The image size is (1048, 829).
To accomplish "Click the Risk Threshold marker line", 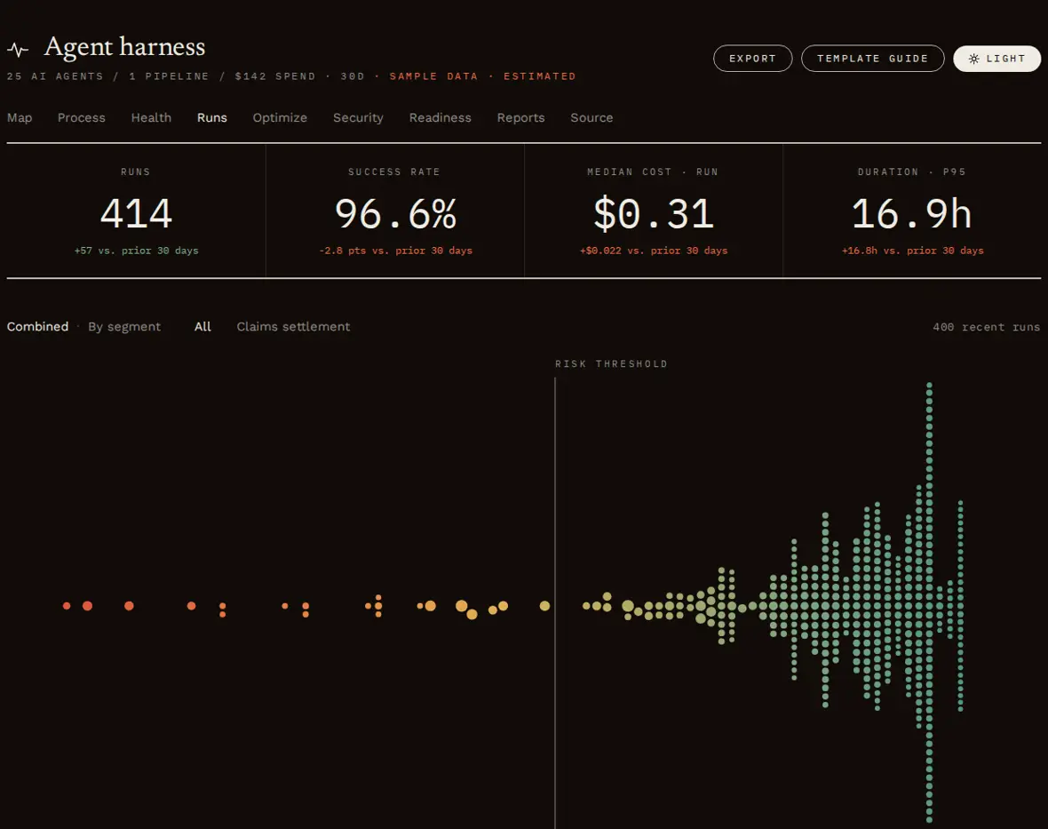I will (555, 602).
